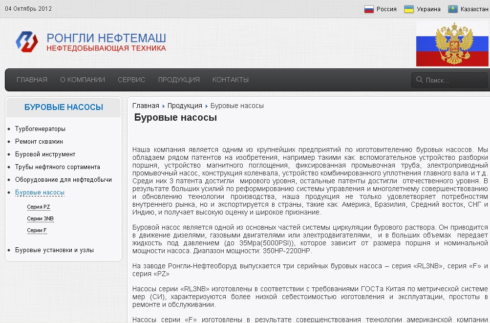Open the Казахстан country link
This screenshot has width=490, height=323.
coord(474,9)
